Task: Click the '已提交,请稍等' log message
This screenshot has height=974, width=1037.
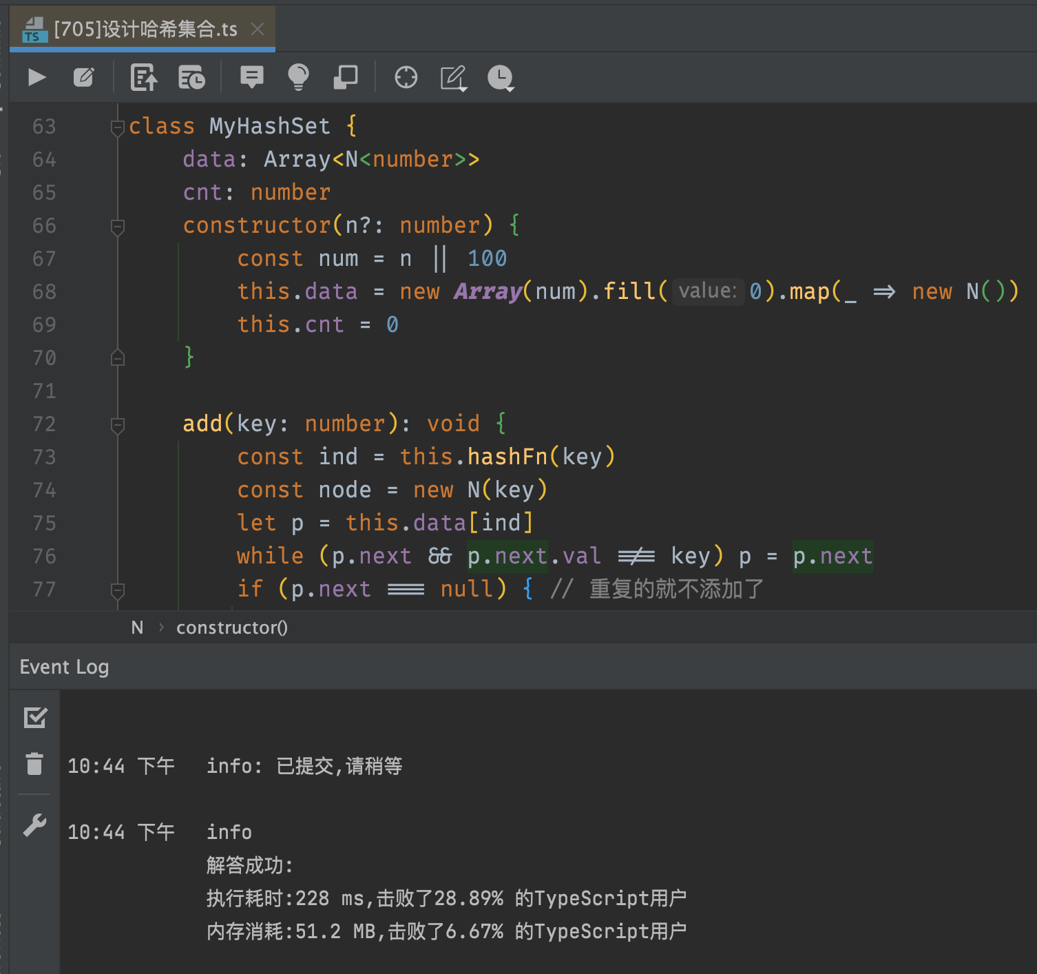Action: pyautogui.click(x=339, y=766)
